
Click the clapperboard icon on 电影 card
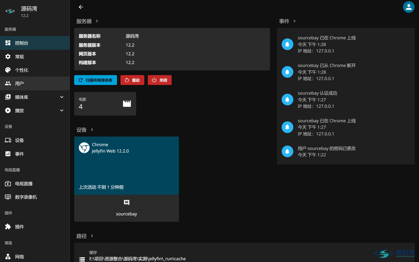127,104
